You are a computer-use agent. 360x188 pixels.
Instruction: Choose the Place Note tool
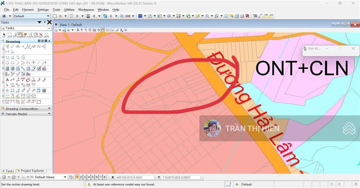12,79
